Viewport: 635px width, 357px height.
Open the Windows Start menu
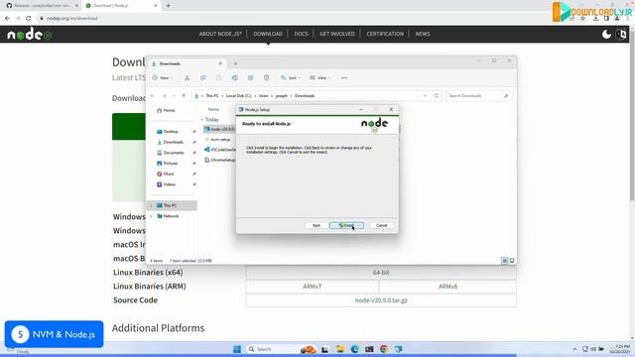click(x=237, y=349)
